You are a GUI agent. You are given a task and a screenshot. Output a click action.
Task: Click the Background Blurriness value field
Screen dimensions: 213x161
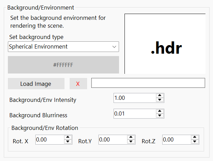[x=135, y=113]
